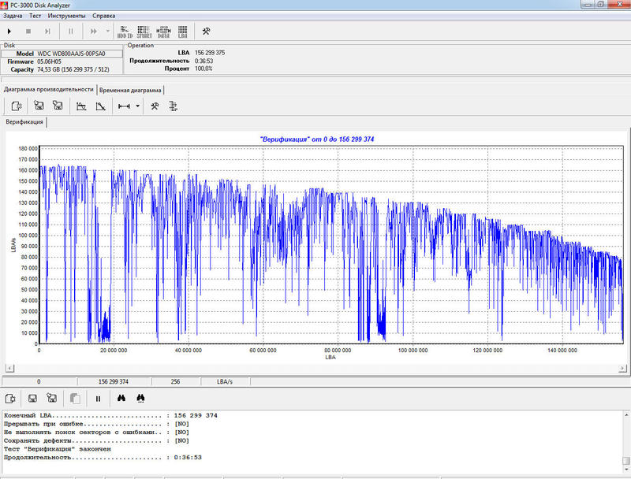Open settings via top toolbar tools icon

tap(206, 31)
